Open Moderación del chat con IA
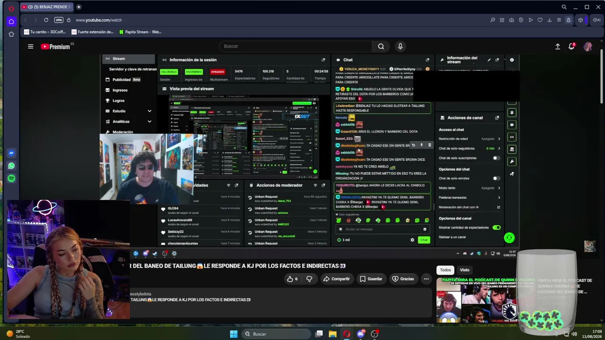Viewport: 605px width, 340px height. 469,207
